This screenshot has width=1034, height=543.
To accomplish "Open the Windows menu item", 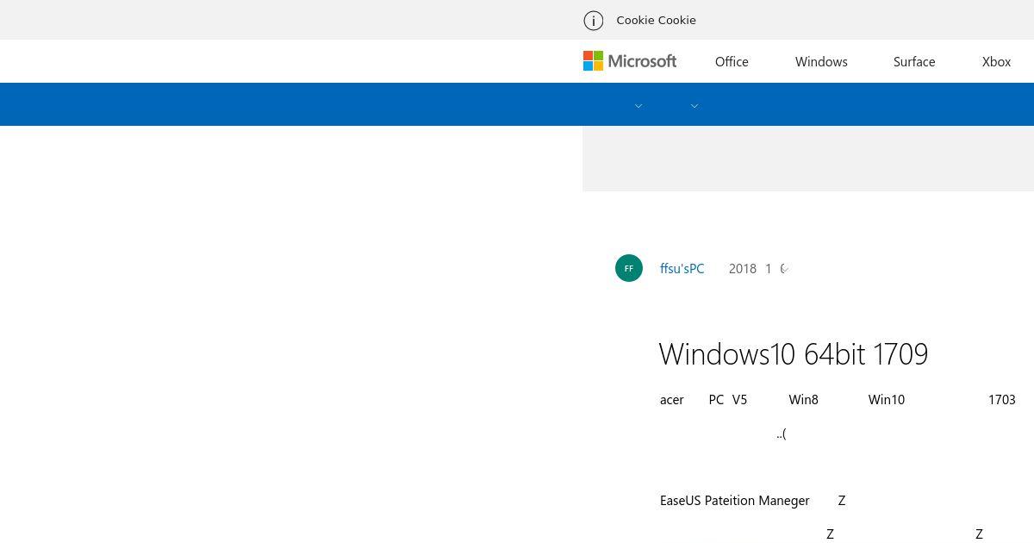I will click(x=821, y=61).
